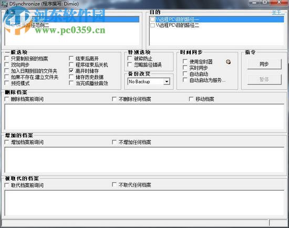This screenshot has width=289, height=228.
Task: Click the 暂停 button
Action: coord(264,79)
